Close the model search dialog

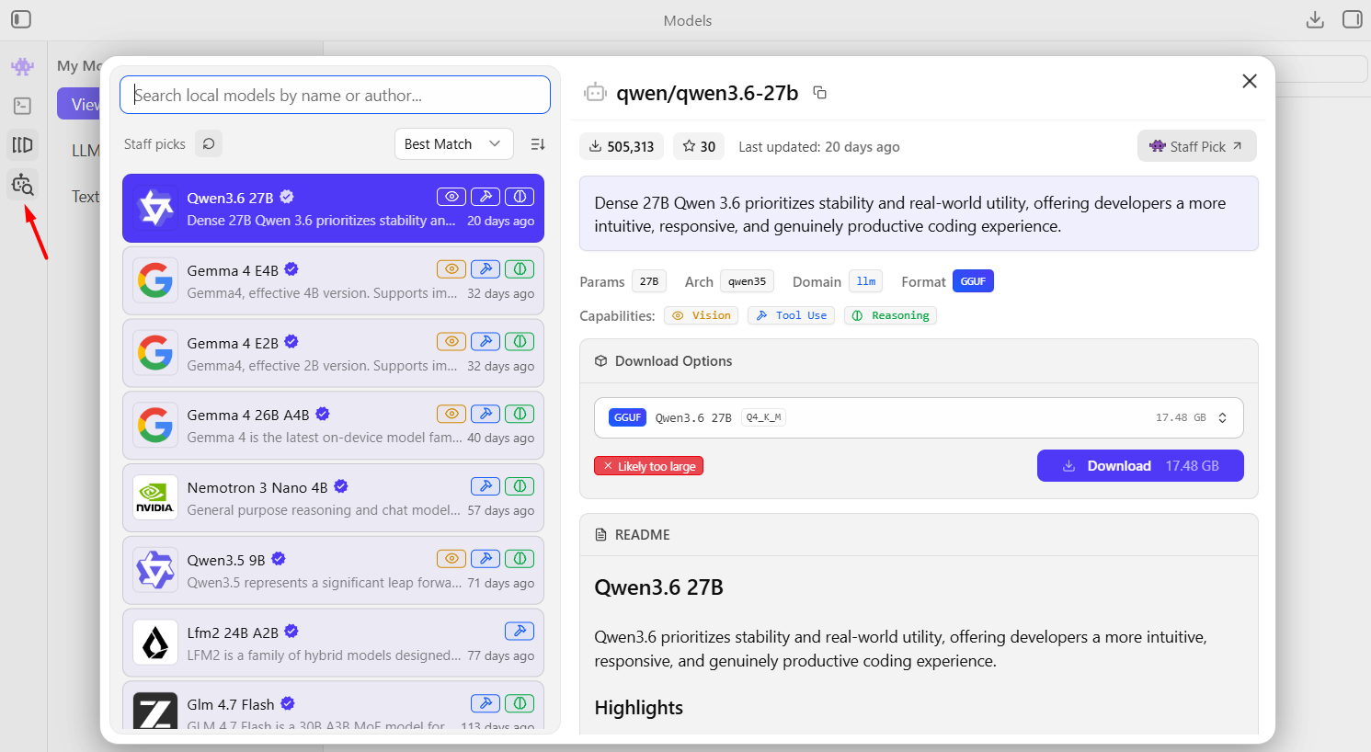[x=1249, y=81]
